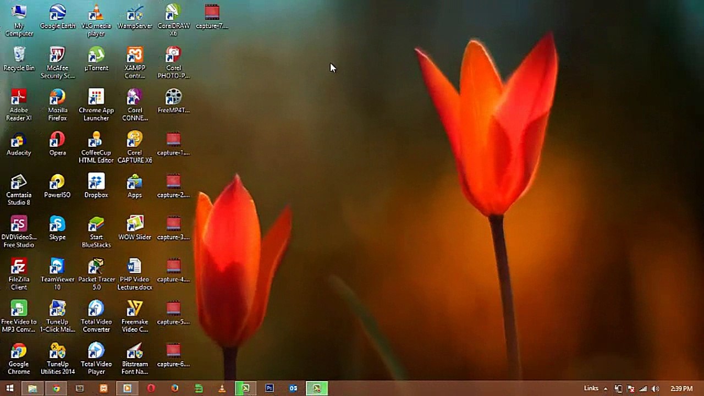This screenshot has width=704, height=396.
Task: Click the Corel CAPTURE X6 shortcut
Action: click(134, 147)
